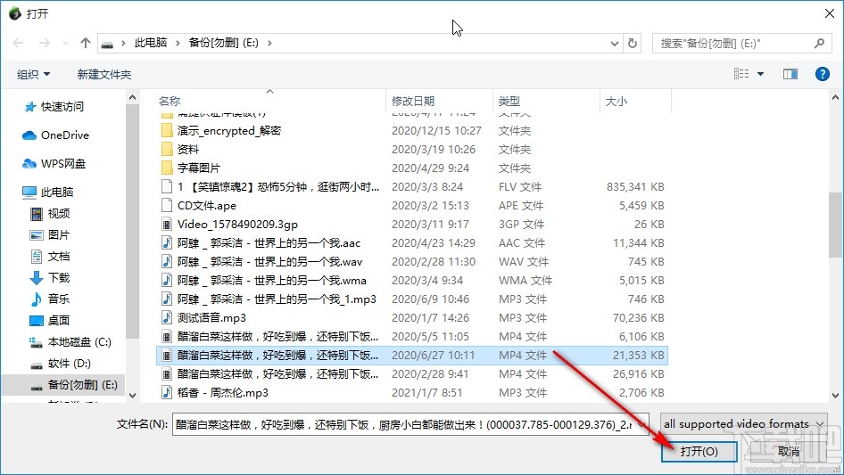Click 此电脑 in the address breadcrumb

point(151,43)
